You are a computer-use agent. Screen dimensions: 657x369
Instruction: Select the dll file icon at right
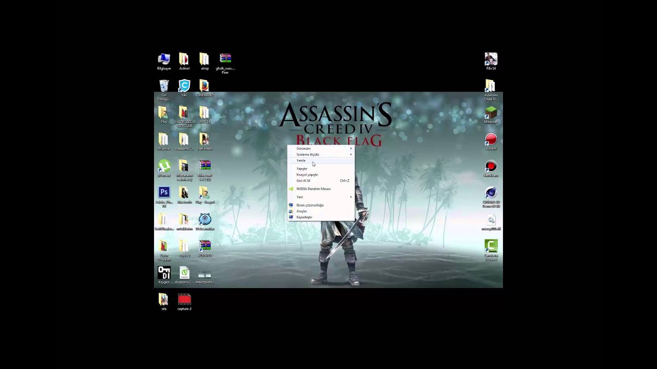click(x=491, y=222)
